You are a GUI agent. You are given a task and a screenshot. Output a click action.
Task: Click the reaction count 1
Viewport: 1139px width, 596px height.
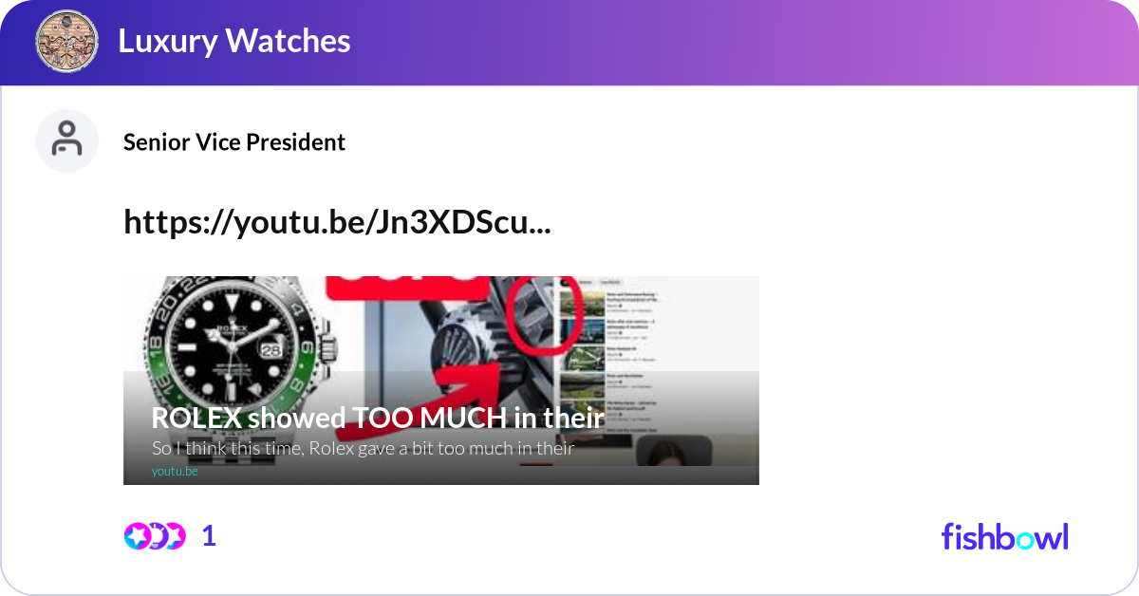click(209, 536)
